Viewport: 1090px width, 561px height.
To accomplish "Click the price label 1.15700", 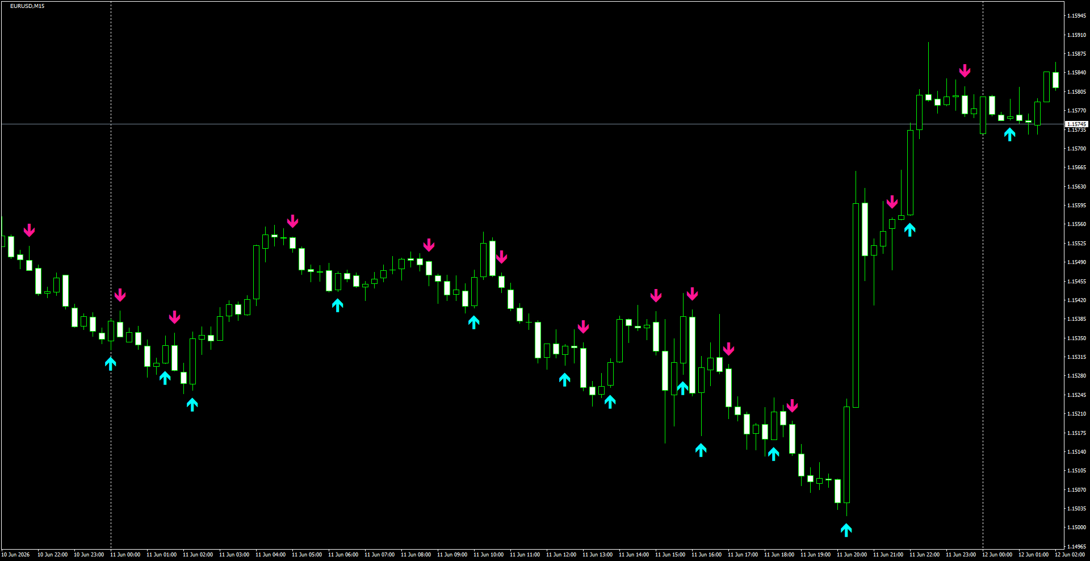I will [1076, 149].
